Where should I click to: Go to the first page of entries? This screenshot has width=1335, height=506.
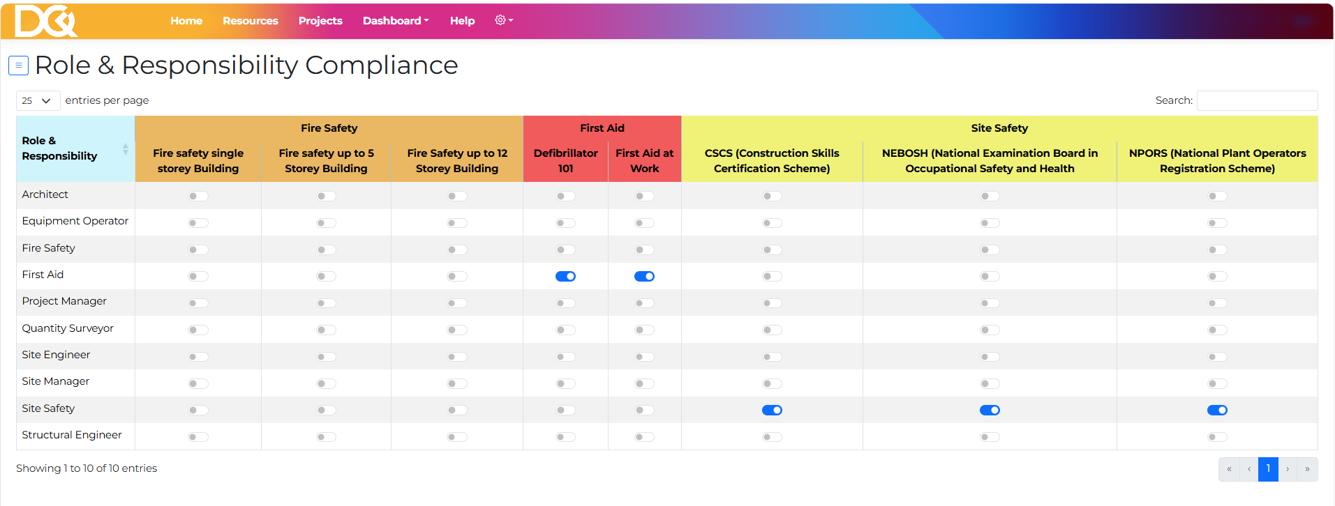click(x=1229, y=469)
